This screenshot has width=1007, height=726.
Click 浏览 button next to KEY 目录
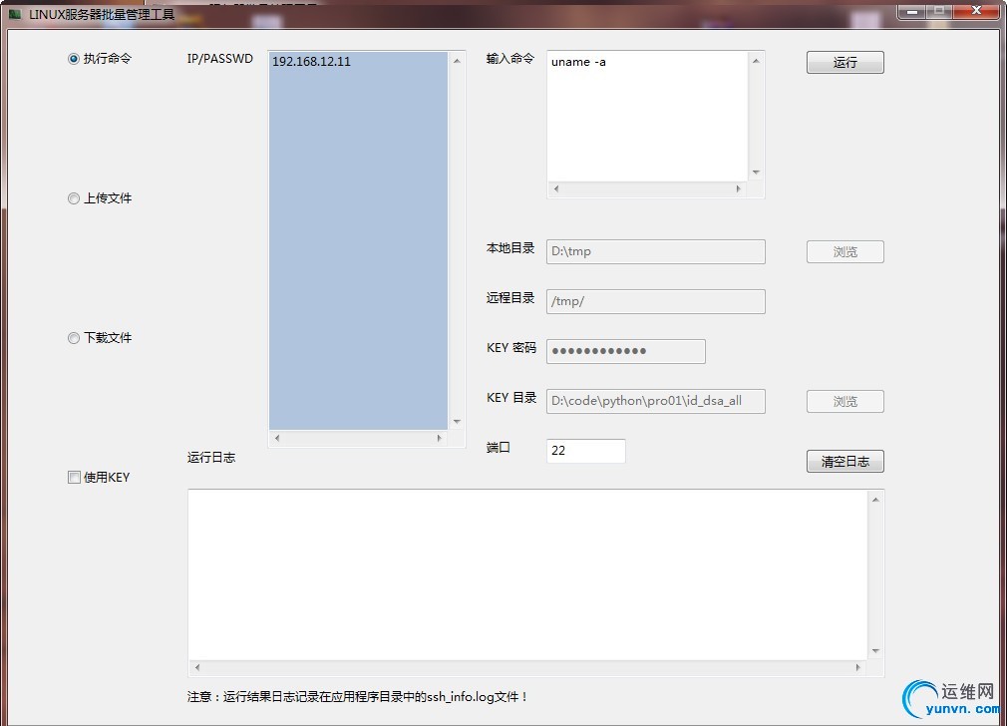pos(845,402)
